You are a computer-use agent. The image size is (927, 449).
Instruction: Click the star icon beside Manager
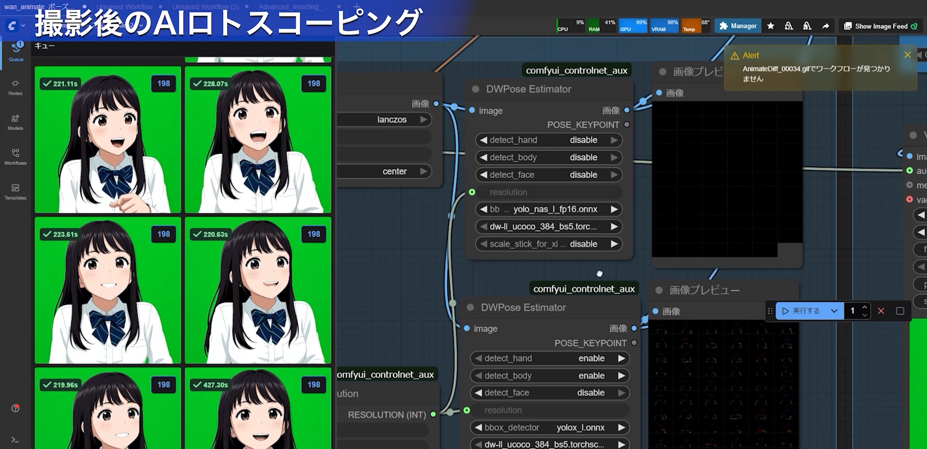pos(771,26)
